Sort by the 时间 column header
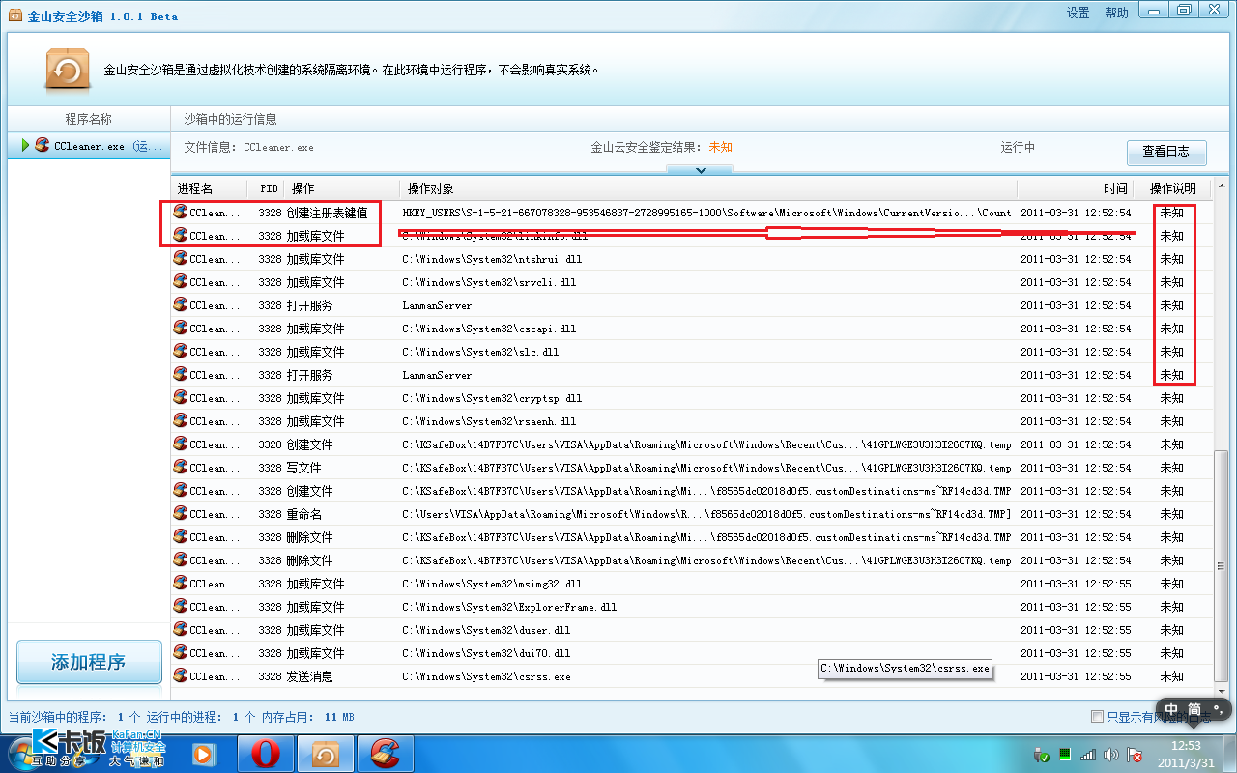Screen dimensions: 1237x773 click(x=1076, y=188)
